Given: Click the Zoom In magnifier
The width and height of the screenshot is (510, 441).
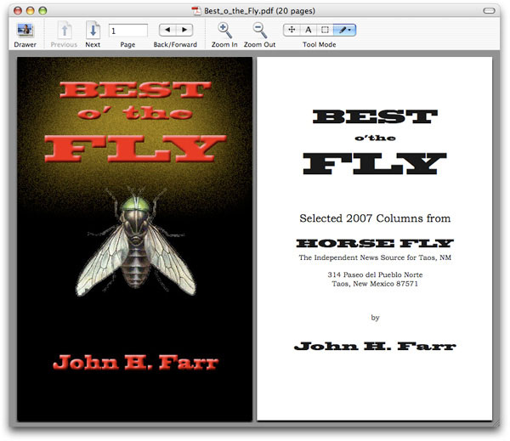Looking at the screenshot, I should [x=224, y=31].
